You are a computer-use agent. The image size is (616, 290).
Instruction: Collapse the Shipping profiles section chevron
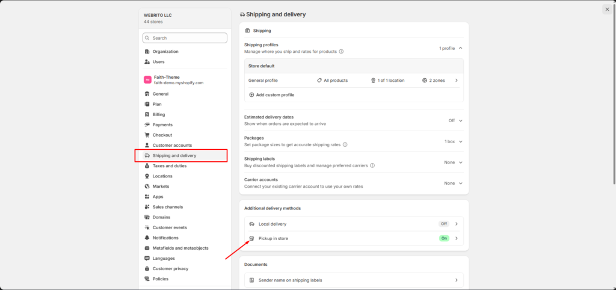(x=460, y=48)
